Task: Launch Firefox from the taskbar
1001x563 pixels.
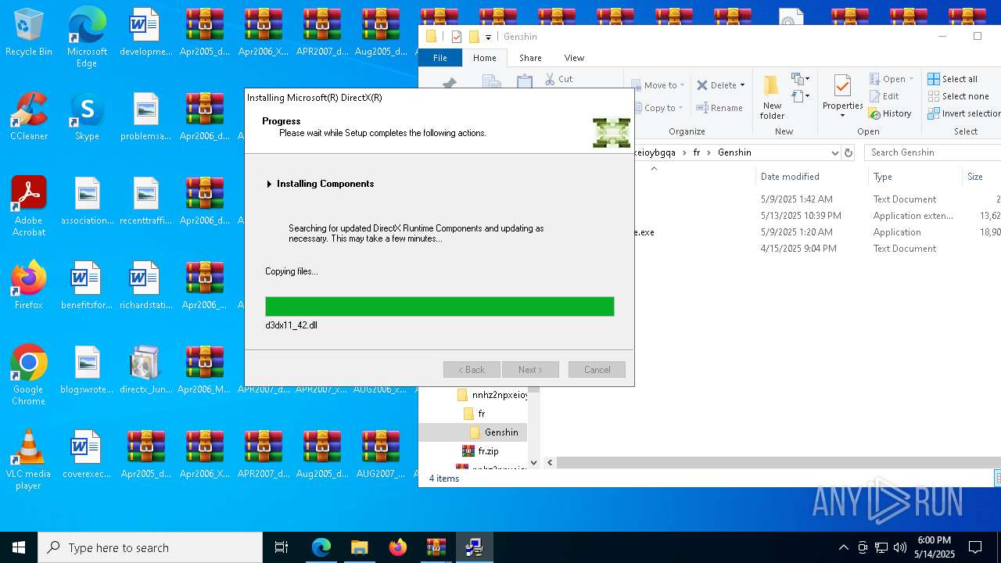Action: click(x=398, y=547)
